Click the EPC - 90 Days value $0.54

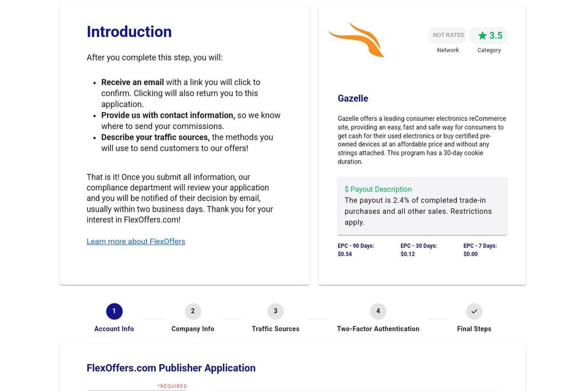[x=344, y=254]
